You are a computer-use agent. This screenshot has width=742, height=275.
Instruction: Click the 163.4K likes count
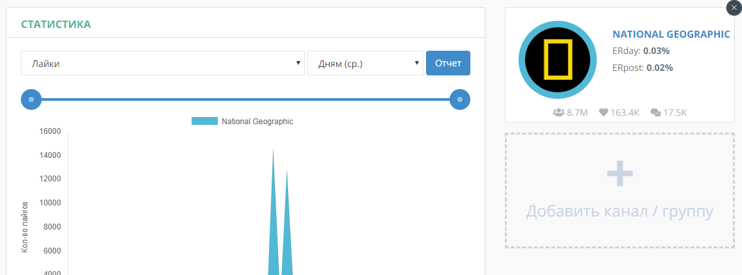[625, 112]
